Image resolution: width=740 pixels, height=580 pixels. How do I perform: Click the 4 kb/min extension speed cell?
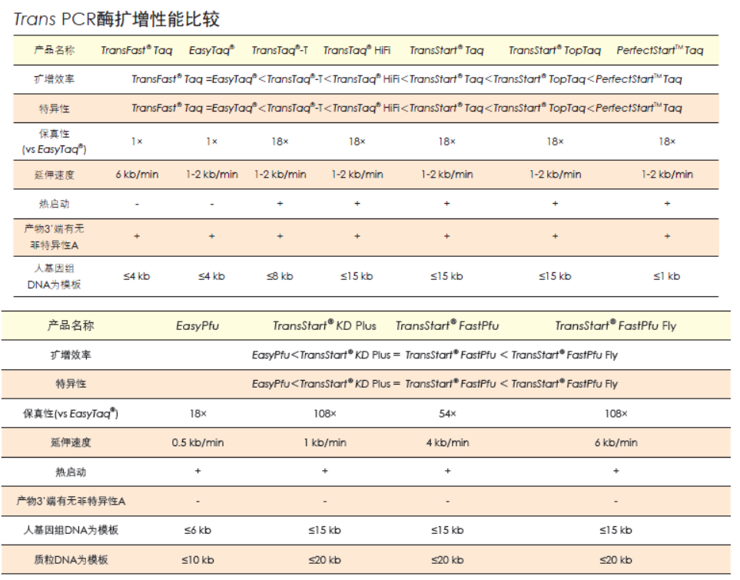pos(447,443)
